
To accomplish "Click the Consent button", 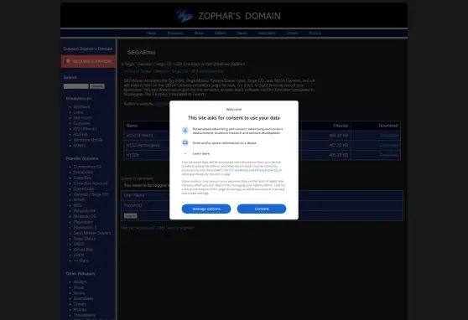I will click(x=262, y=209).
